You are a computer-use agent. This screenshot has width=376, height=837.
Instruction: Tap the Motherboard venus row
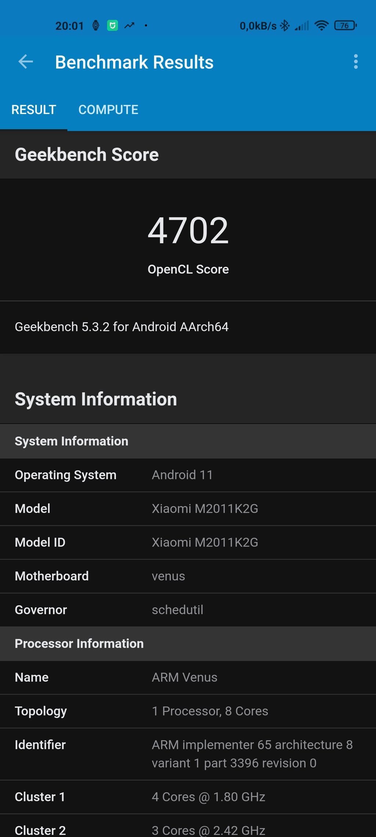point(188,576)
